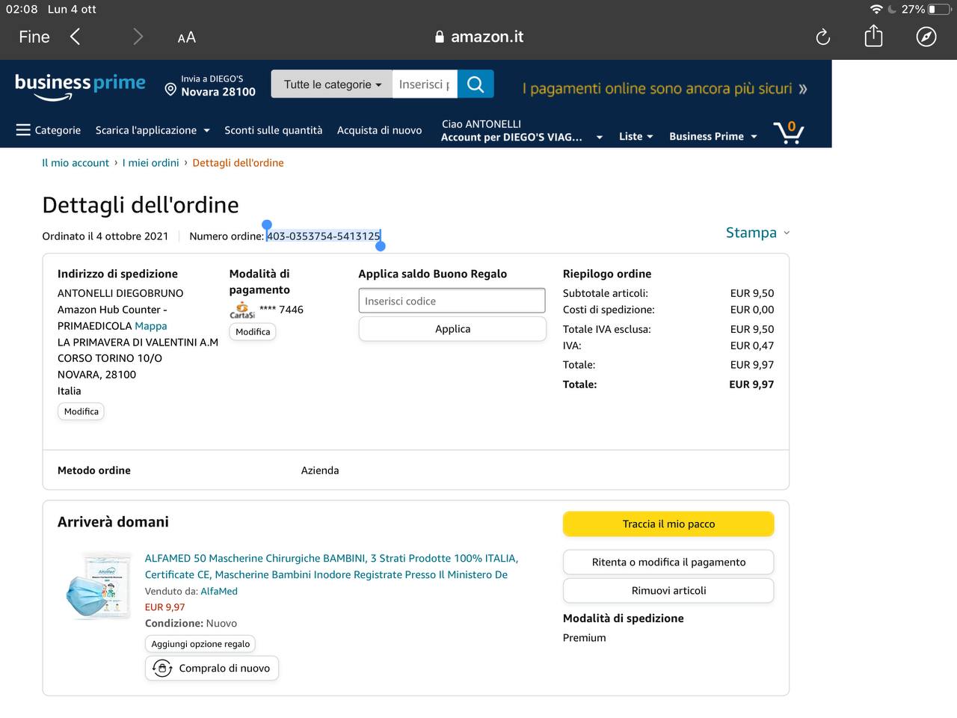Click the Safari reload page icon
957x718 pixels.
click(x=822, y=37)
